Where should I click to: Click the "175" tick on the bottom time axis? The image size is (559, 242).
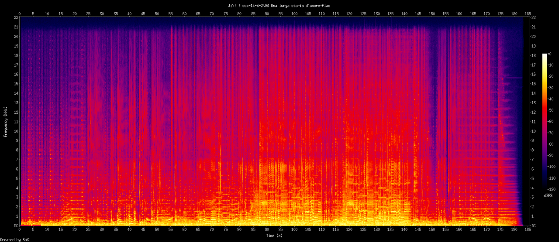(500, 229)
